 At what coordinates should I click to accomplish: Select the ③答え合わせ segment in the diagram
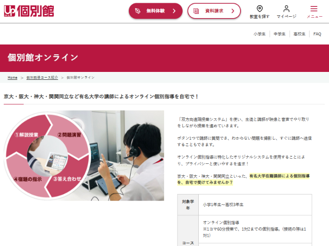click(x=67, y=179)
